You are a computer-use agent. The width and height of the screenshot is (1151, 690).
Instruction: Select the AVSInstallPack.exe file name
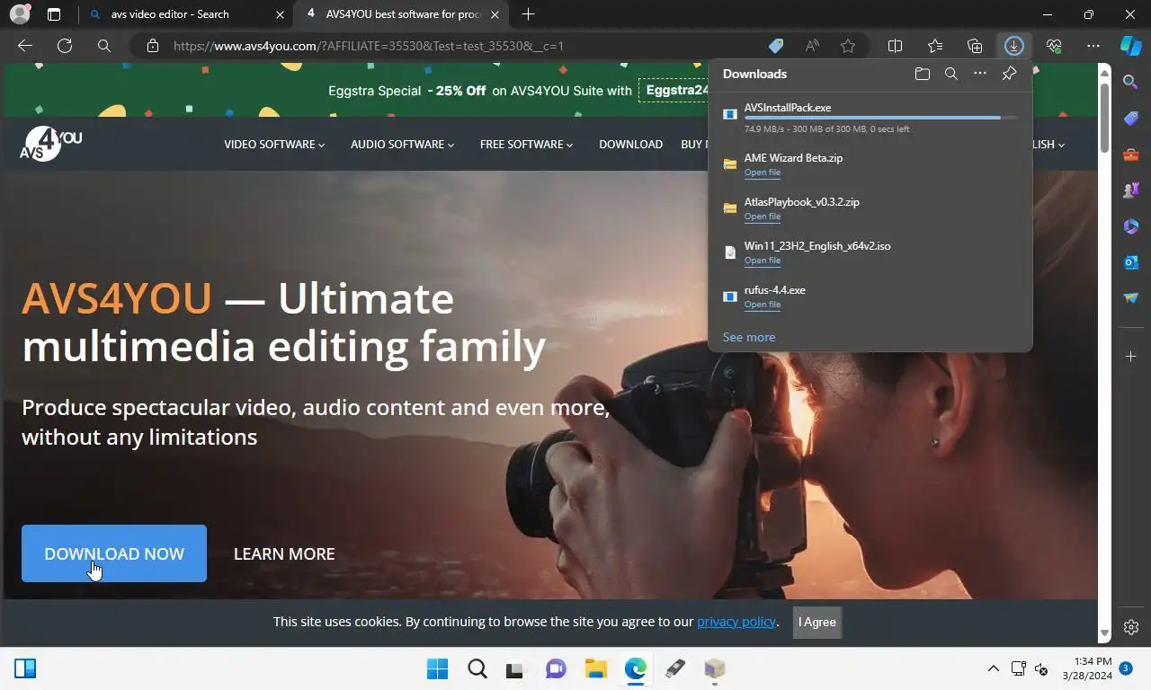coord(788,108)
